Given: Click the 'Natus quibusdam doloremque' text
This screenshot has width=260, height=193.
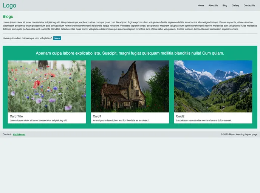Looking at the screenshot, I should coord(27,38).
